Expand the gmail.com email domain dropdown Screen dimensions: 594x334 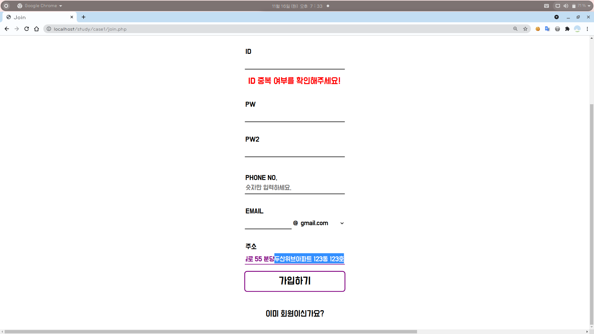click(322, 223)
